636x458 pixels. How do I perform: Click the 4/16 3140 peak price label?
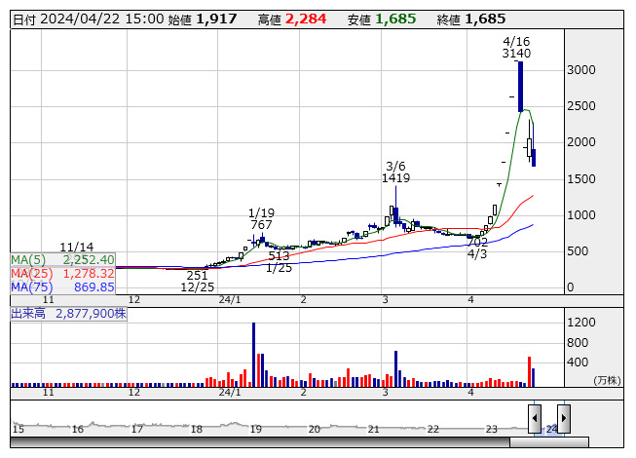[x=516, y=48]
